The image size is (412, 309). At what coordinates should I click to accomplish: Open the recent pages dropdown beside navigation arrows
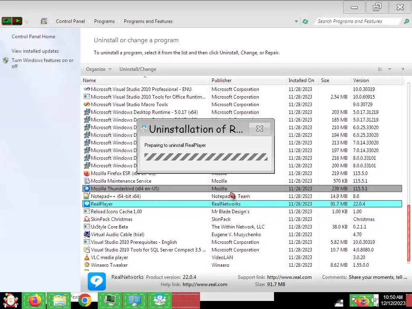pos(27,22)
